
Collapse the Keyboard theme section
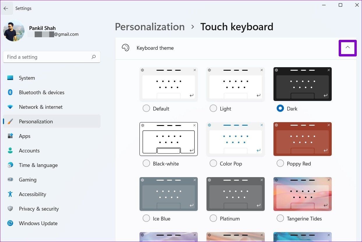tap(347, 47)
